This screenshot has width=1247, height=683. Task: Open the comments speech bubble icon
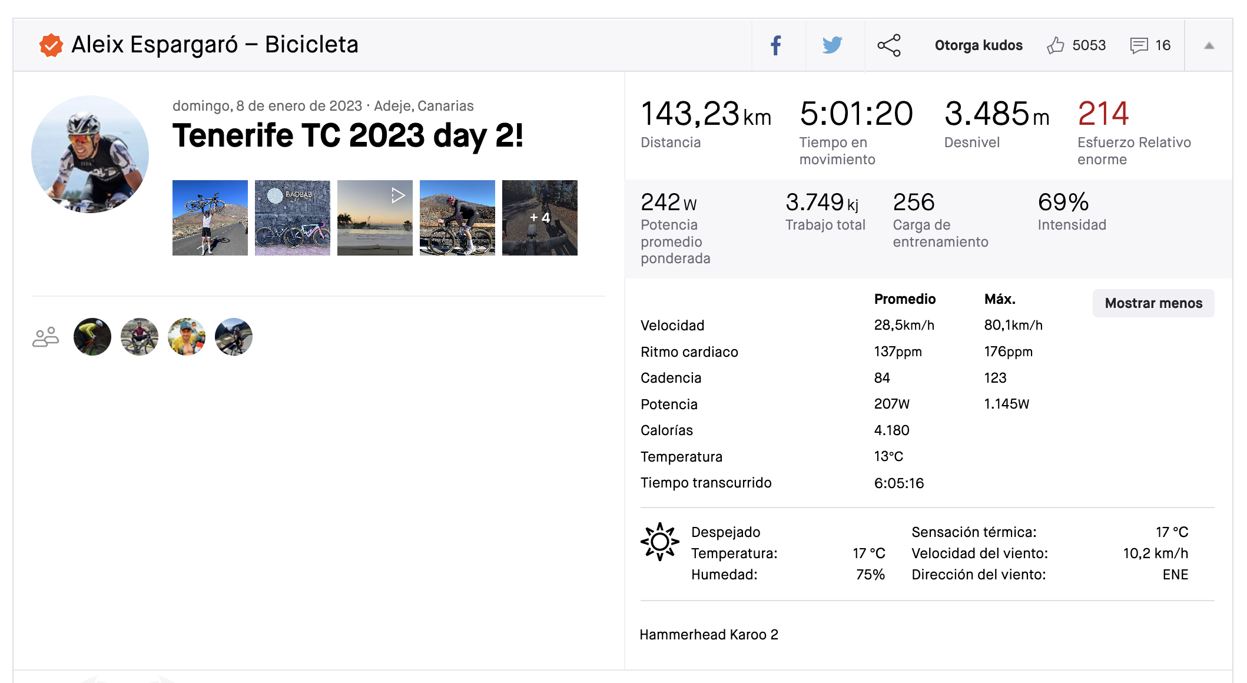click(1139, 45)
